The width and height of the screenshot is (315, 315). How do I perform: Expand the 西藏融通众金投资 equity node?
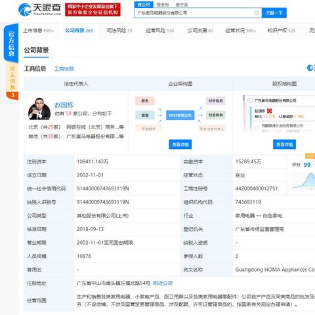tap(257, 128)
